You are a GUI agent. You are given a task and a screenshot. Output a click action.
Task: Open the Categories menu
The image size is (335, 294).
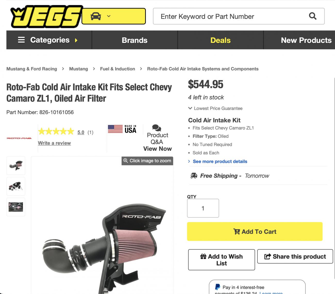pos(48,40)
